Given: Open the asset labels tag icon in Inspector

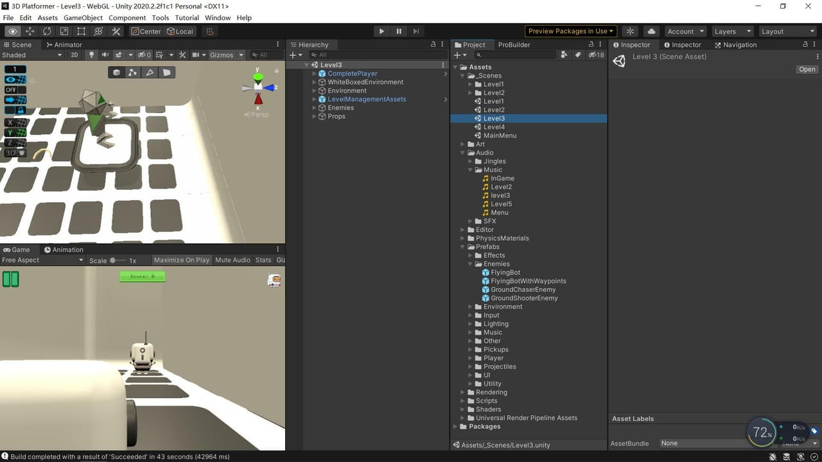Looking at the screenshot, I should point(814,431).
